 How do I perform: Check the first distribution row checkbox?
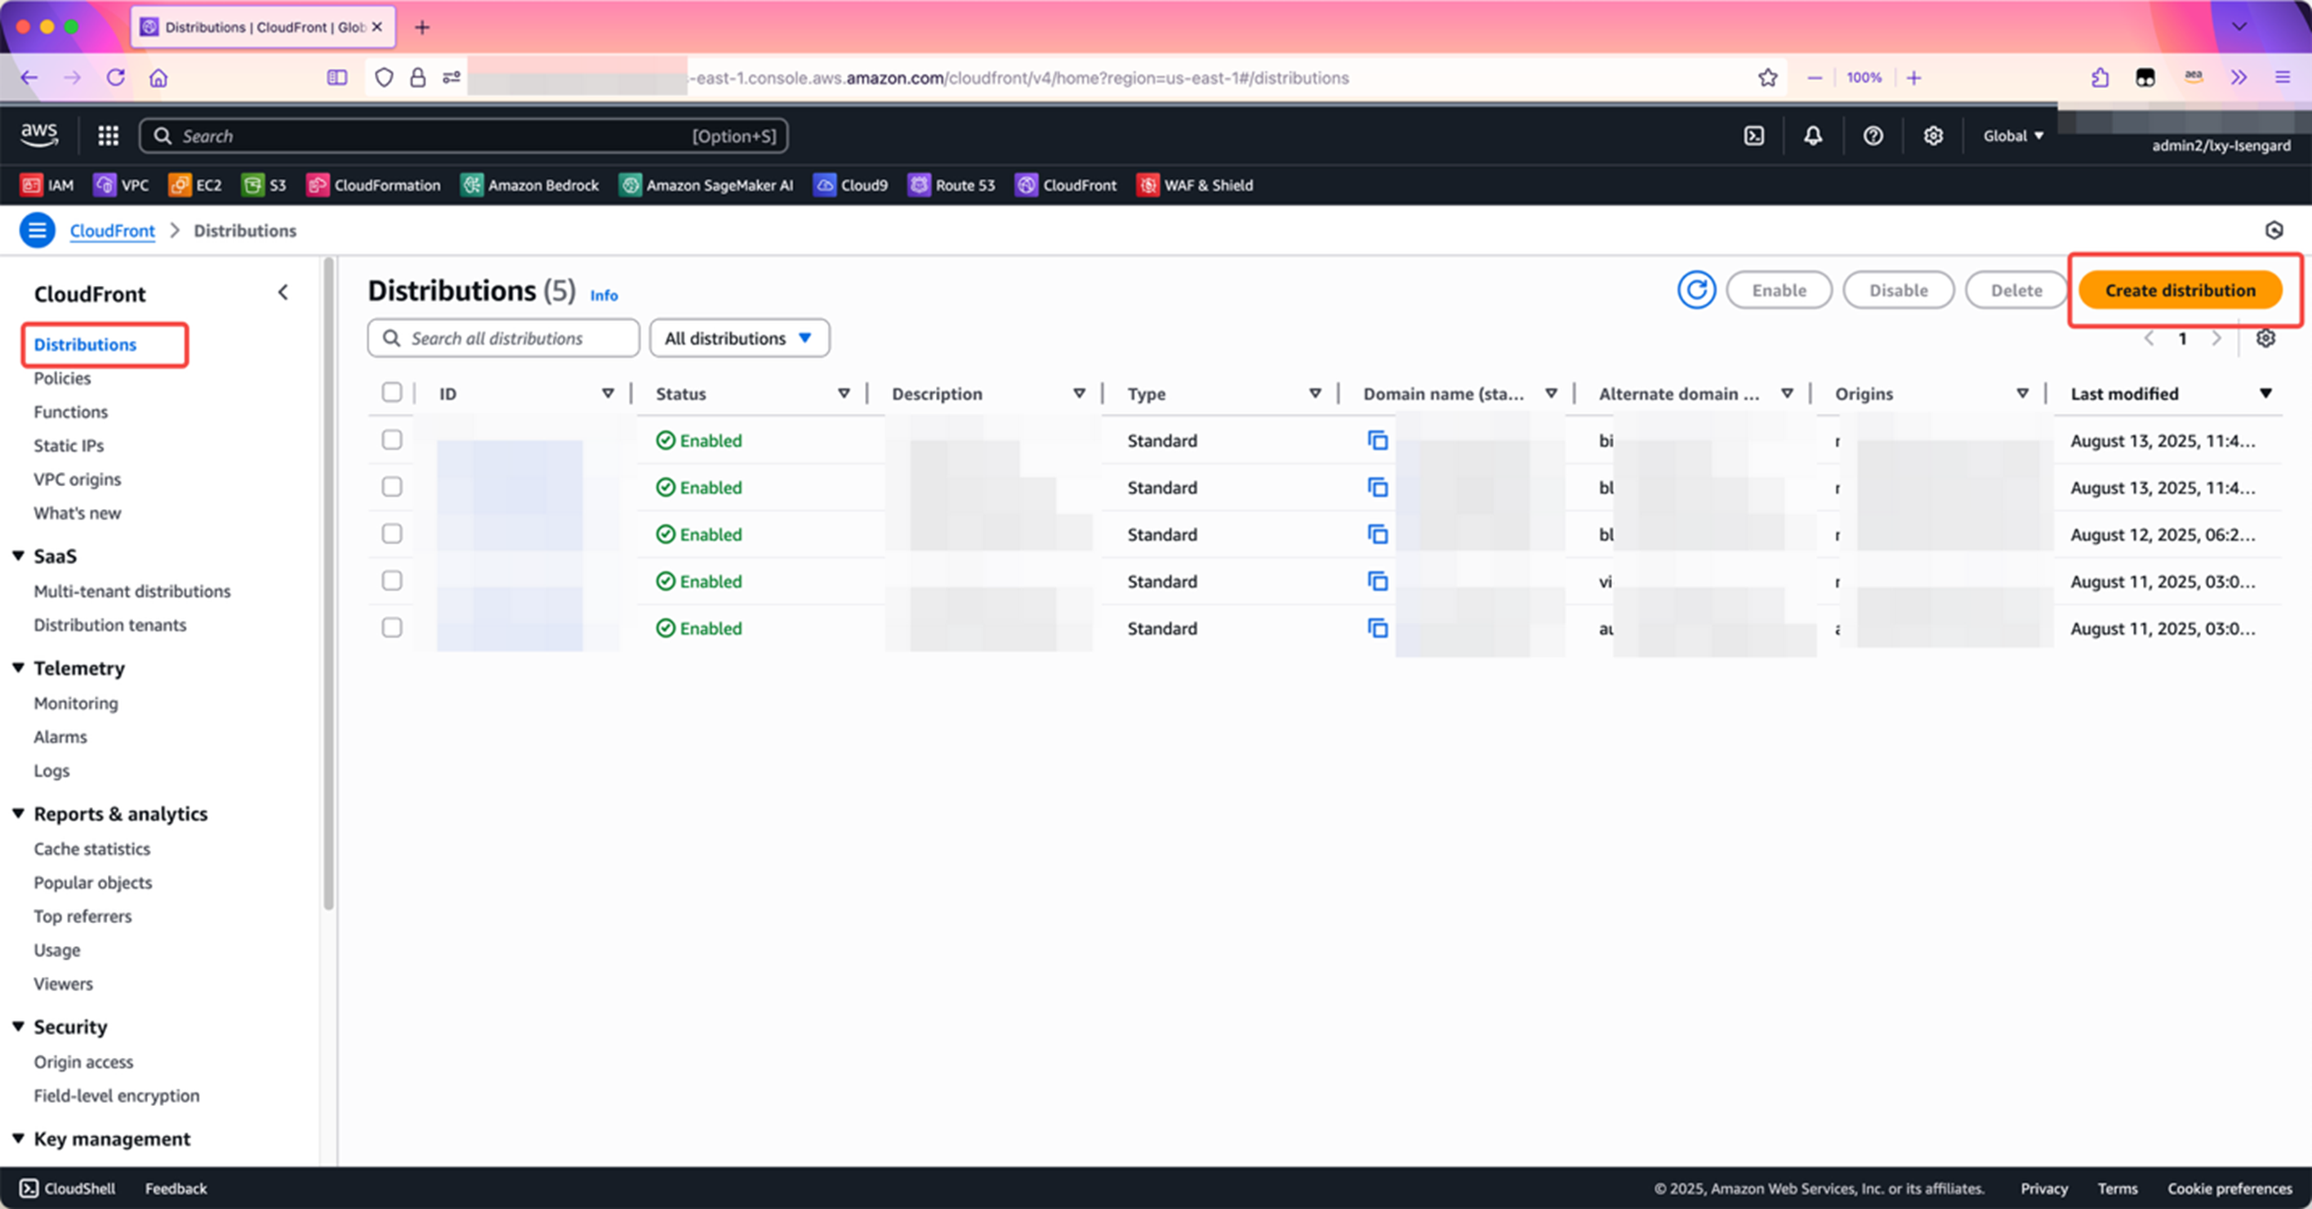pyautogui.click(x=391, y=439)
